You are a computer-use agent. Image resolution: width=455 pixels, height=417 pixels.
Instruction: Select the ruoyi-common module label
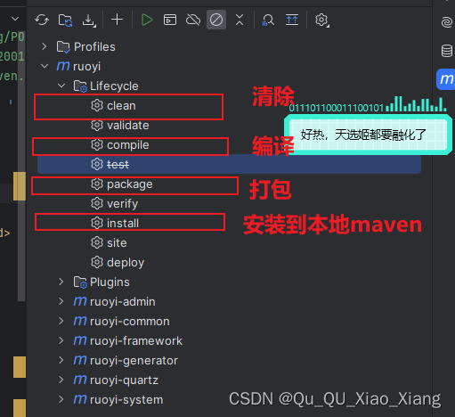pyautogui.click(x=130, y=322)
